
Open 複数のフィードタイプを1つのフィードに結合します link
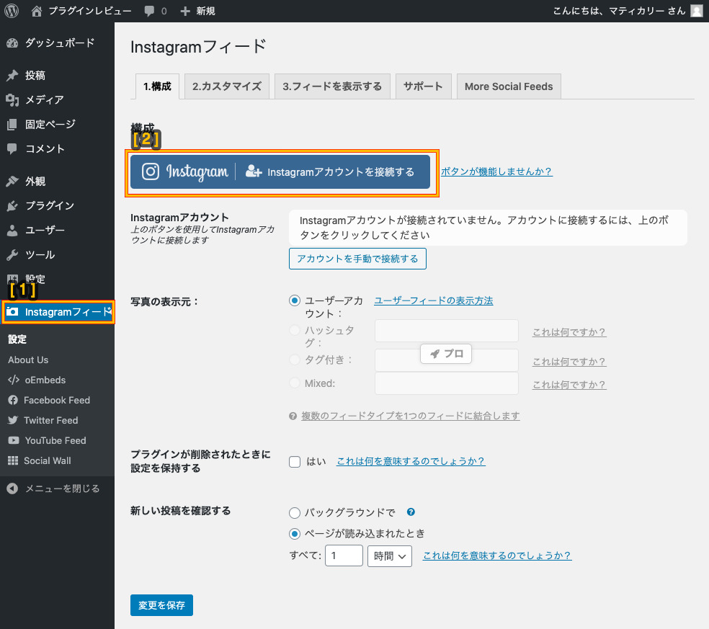point(411,416)
